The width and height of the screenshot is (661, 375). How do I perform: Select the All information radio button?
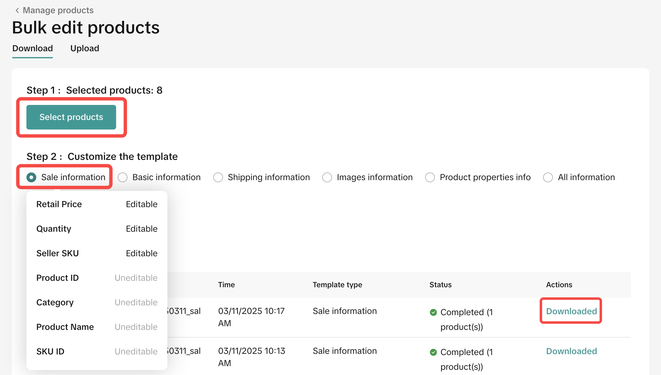[x=548, y=177]
